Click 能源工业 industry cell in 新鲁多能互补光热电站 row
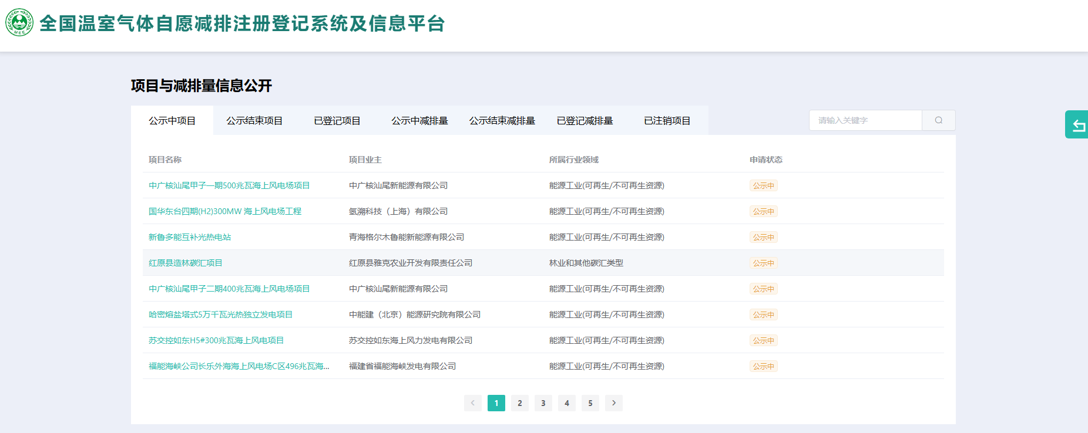The width and height of the screenshot is (1088, 433). tap(607, 237)
